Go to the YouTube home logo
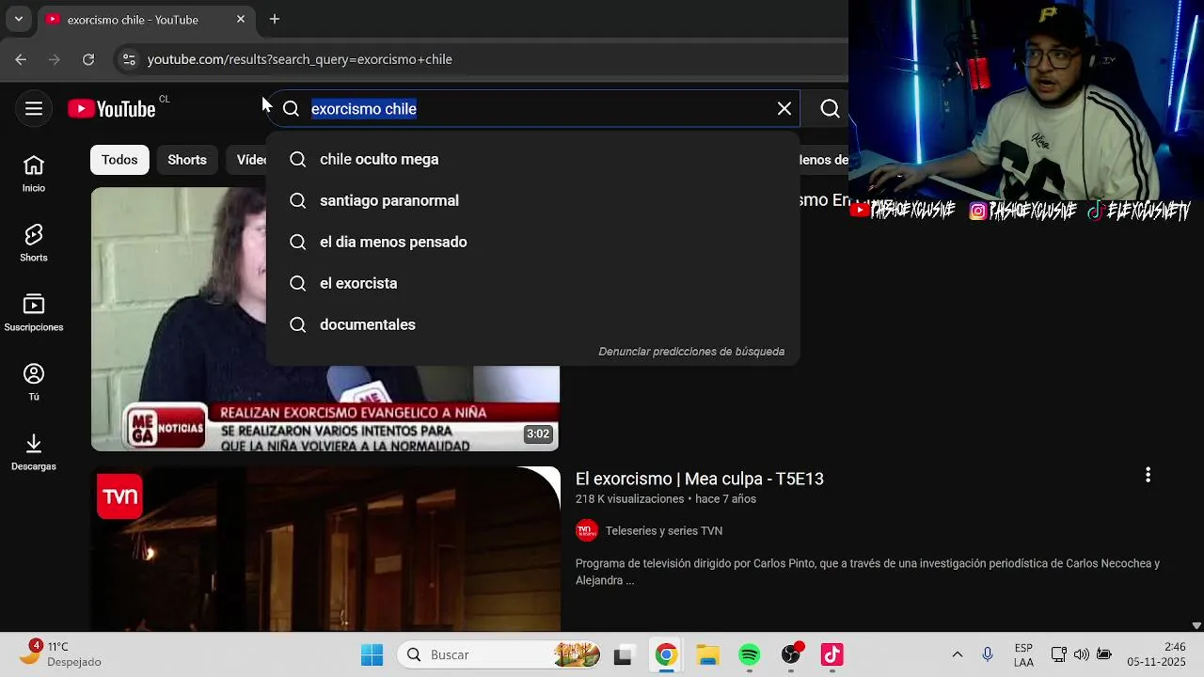 coord(111,109)
